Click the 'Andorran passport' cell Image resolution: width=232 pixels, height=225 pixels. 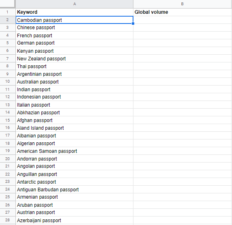click(74, 159)
